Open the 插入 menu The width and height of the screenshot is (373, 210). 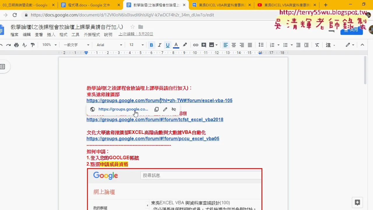click(51, 34)
